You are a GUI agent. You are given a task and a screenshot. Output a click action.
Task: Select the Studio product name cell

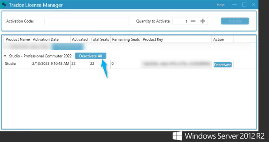17,64
